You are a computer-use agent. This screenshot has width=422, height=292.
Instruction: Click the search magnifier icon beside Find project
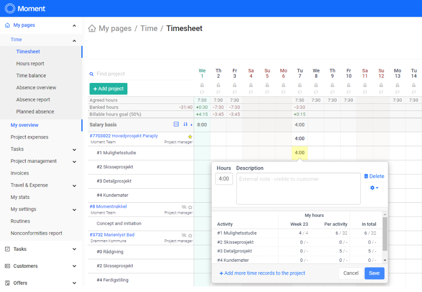pyautogui.click(x=92, y=74)
